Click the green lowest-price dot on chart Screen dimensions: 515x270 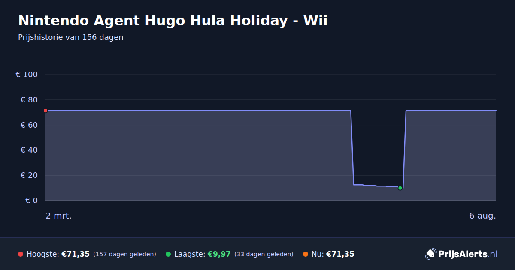point(400,188)
